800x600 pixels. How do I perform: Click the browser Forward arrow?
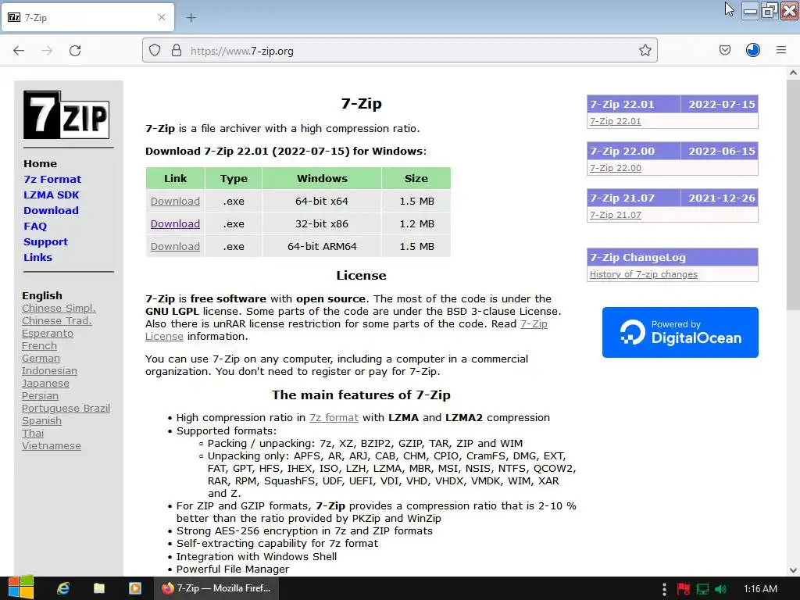[47, 51]
